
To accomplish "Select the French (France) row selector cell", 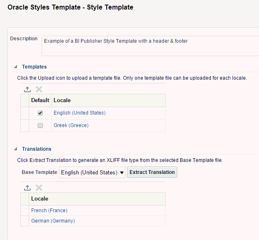I will coord(24,211).
